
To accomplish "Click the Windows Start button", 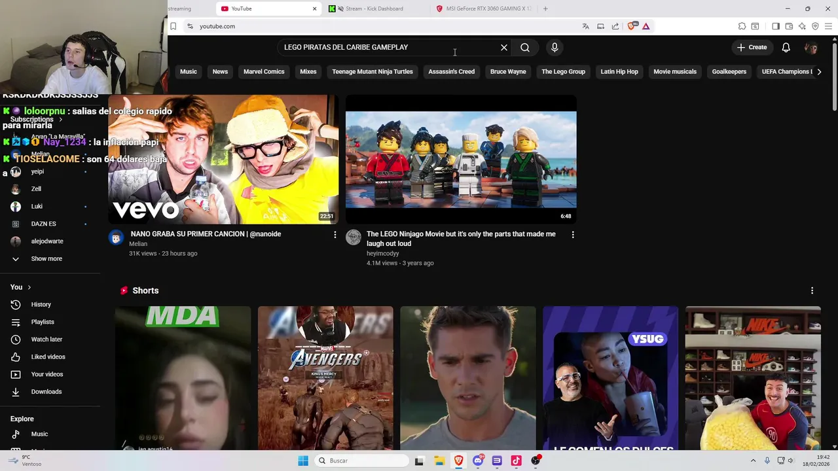I will pyautogui.click(x=303, y=461).
